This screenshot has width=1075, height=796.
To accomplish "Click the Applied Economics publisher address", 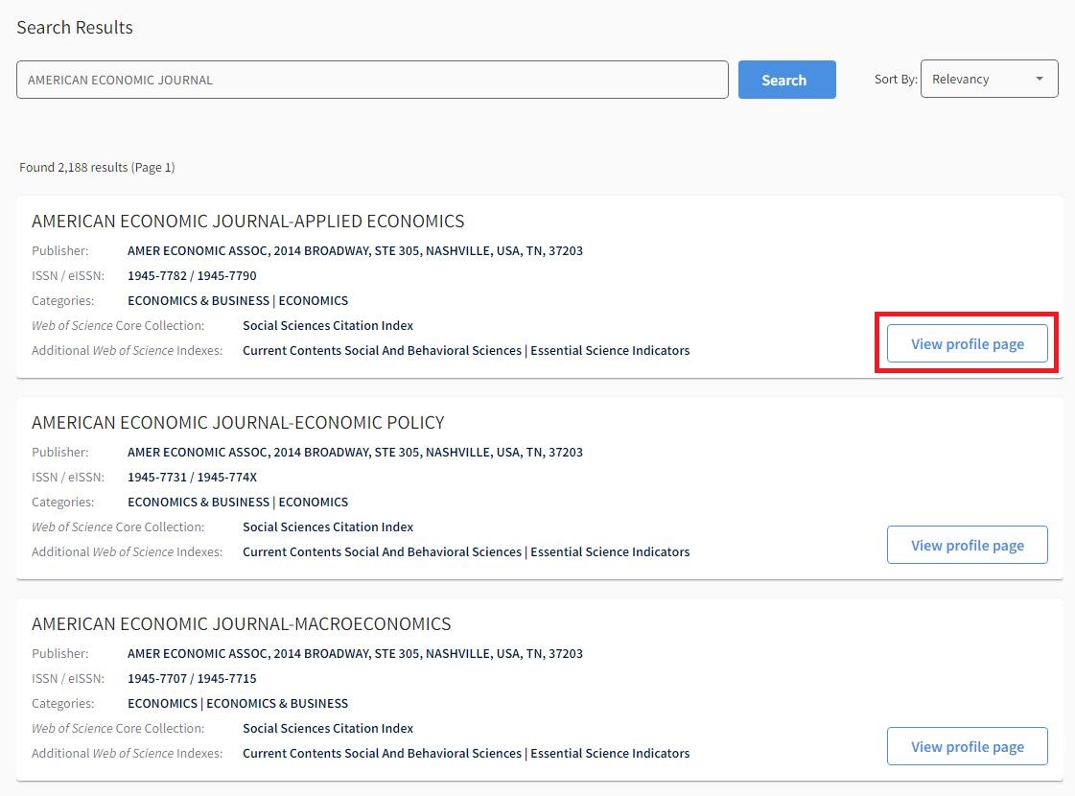I will (x=355, y=250).
